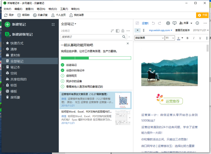211x154 pixels.
Task: Open the password lock (密码锁) tool
Action: [x=23, y=15]
